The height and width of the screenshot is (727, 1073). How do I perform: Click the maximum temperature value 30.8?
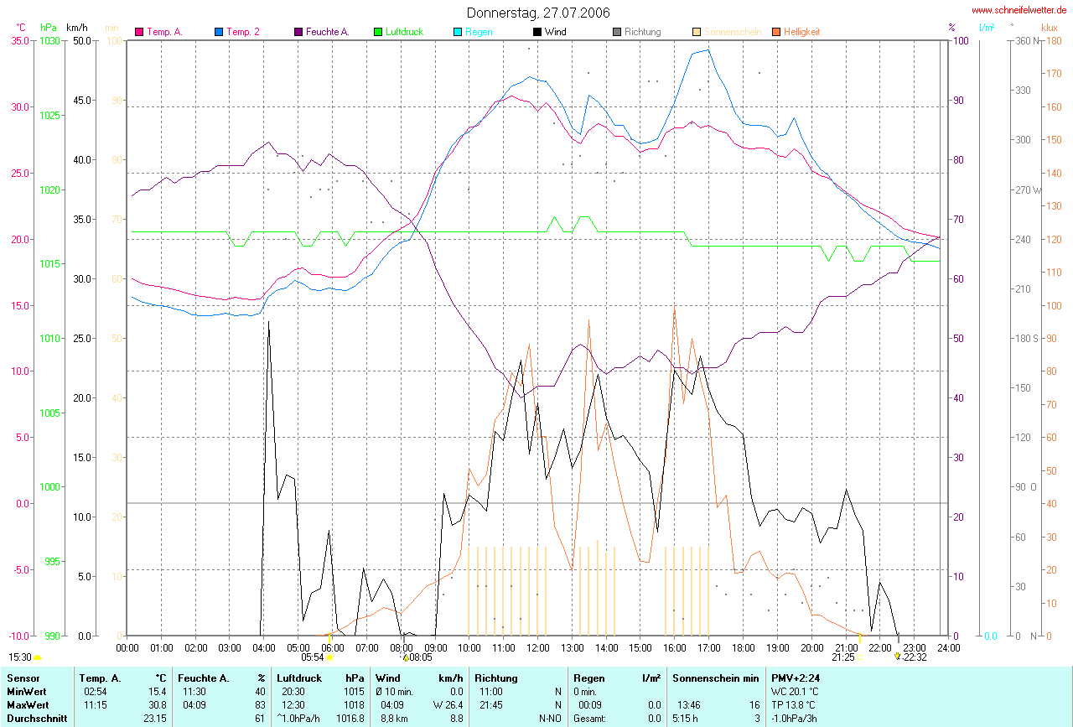(158, 704)
